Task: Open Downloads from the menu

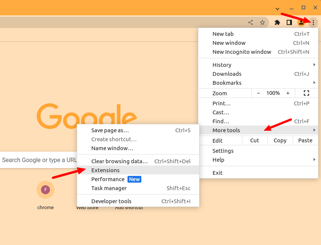Action: coord(258,74)
